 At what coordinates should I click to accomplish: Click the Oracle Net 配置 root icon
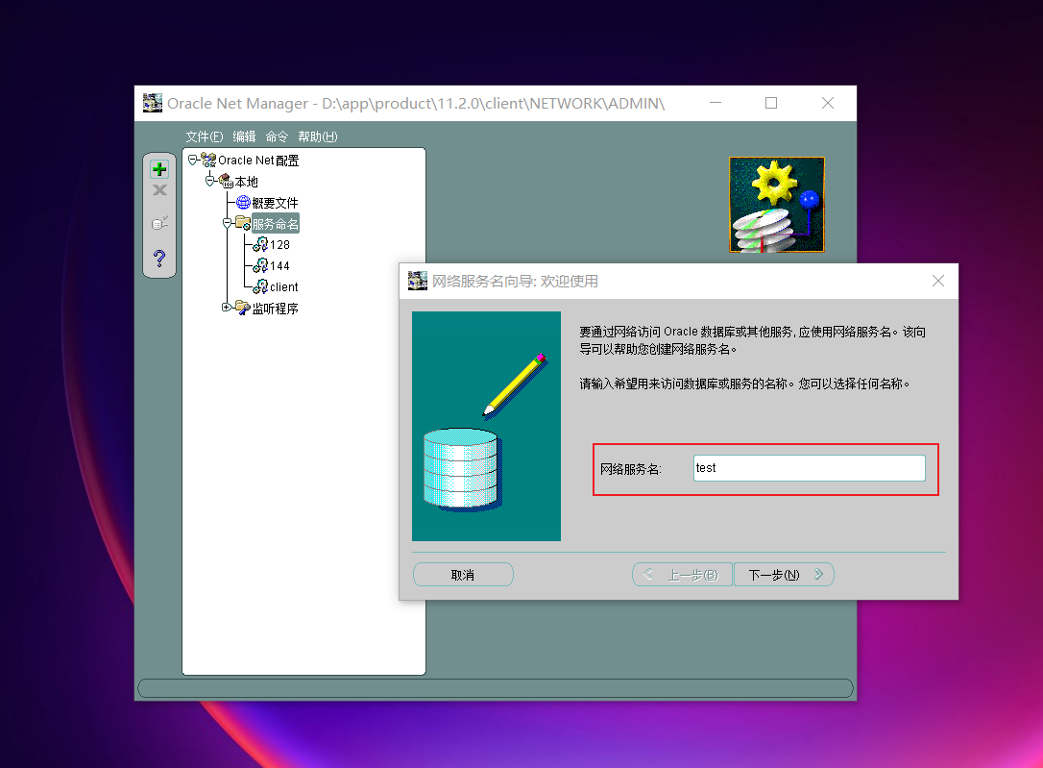[208, 161]
